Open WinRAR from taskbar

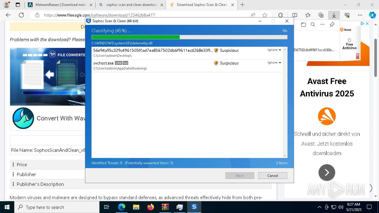(165, 207)
